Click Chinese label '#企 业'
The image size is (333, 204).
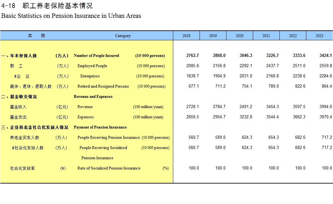[22, 76]
